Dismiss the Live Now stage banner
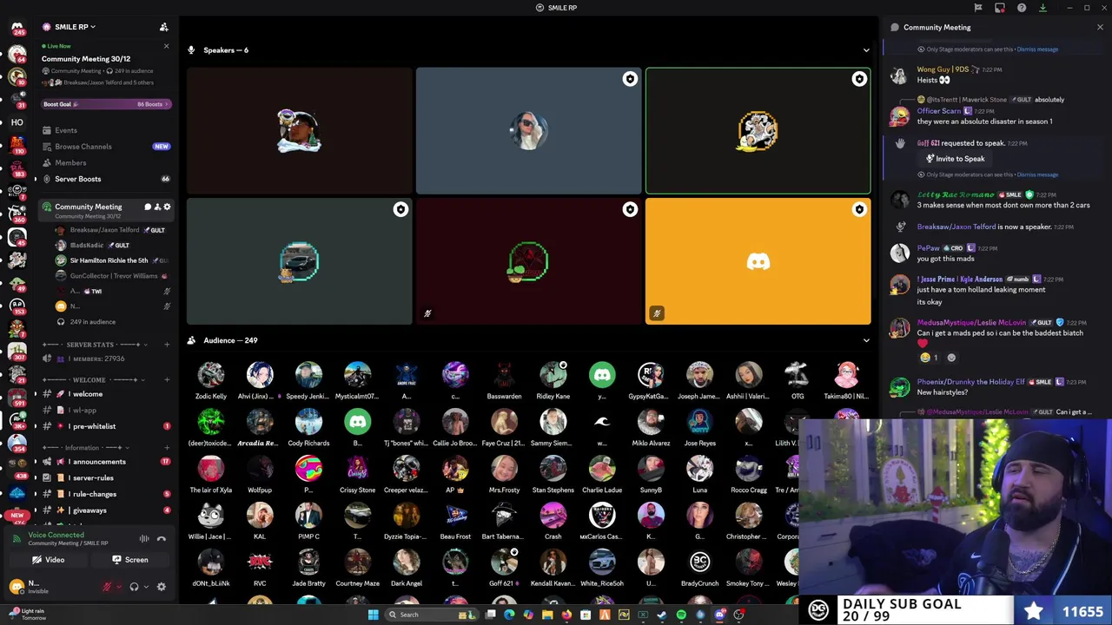The width and height of the screenshot is (1112, 625). point(166,46)
